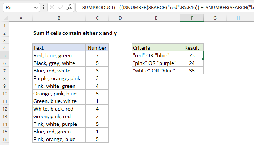Open the Name Box dropdown arrow
This screenshot has height=145, width=254.
click(36, 8)
